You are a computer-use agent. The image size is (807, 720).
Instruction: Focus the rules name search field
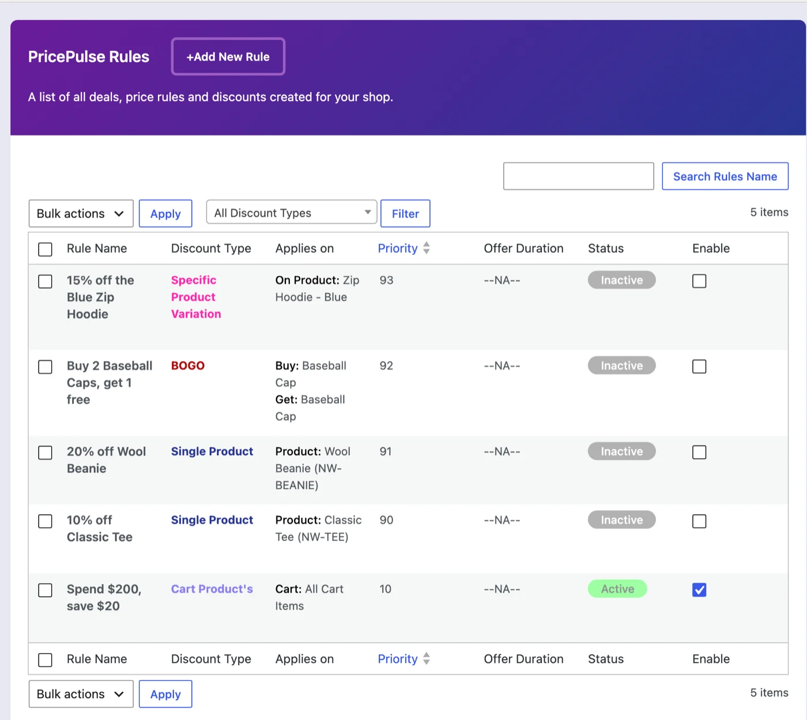coord(578,176)
